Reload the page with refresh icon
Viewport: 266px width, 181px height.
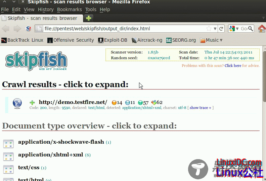(x=221, y=29)
